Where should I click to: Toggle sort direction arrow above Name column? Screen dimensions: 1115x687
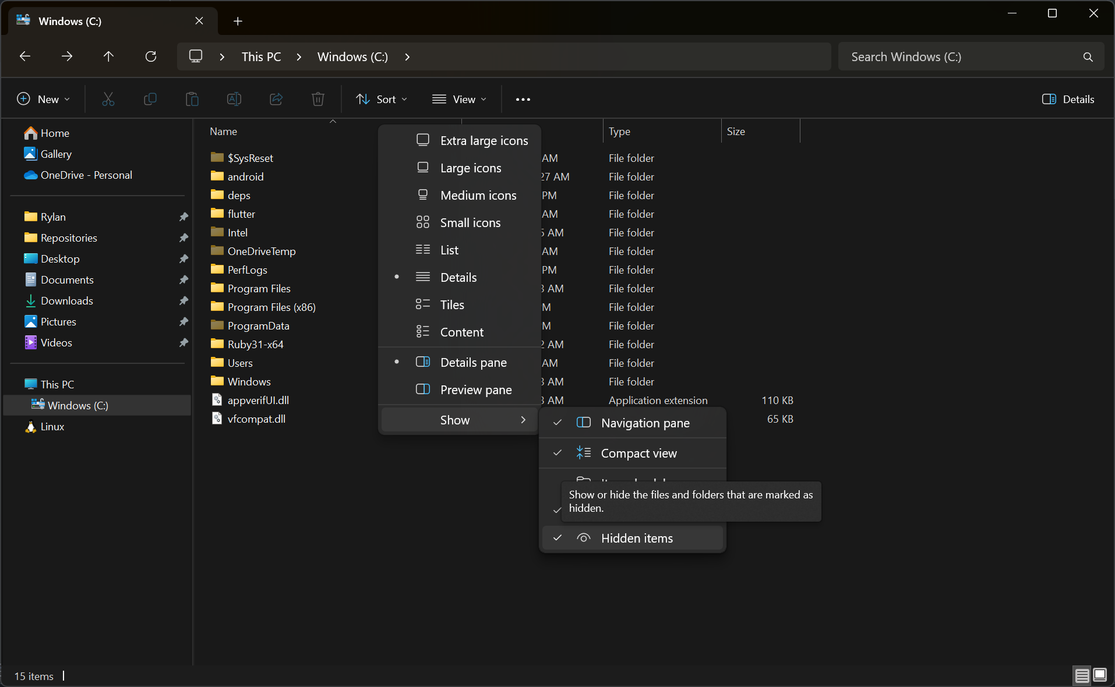pos(333,122)
